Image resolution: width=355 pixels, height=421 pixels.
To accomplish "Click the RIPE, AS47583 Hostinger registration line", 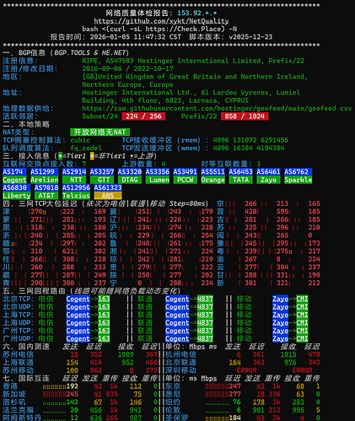I will click(193, 61).
